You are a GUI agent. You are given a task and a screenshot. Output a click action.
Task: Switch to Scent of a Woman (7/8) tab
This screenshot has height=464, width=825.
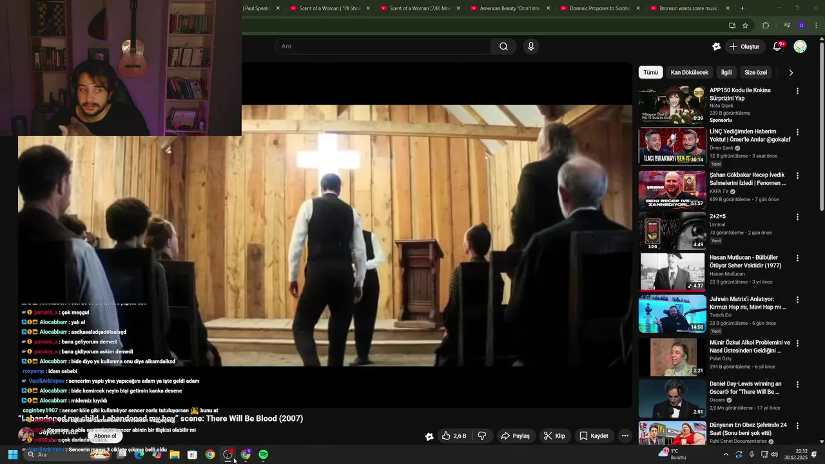pos(420,8)
